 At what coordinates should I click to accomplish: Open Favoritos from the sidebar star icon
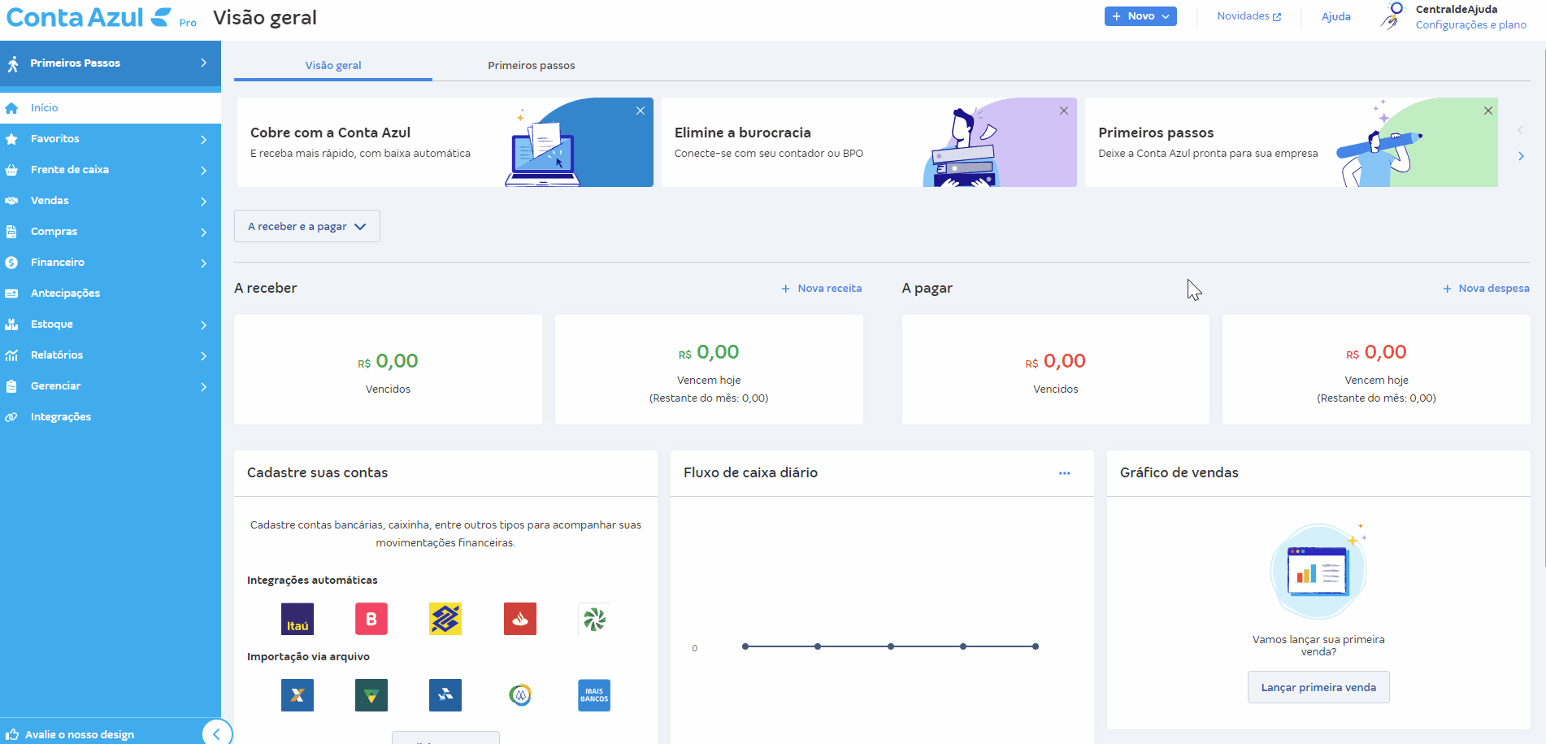[13, 138]
